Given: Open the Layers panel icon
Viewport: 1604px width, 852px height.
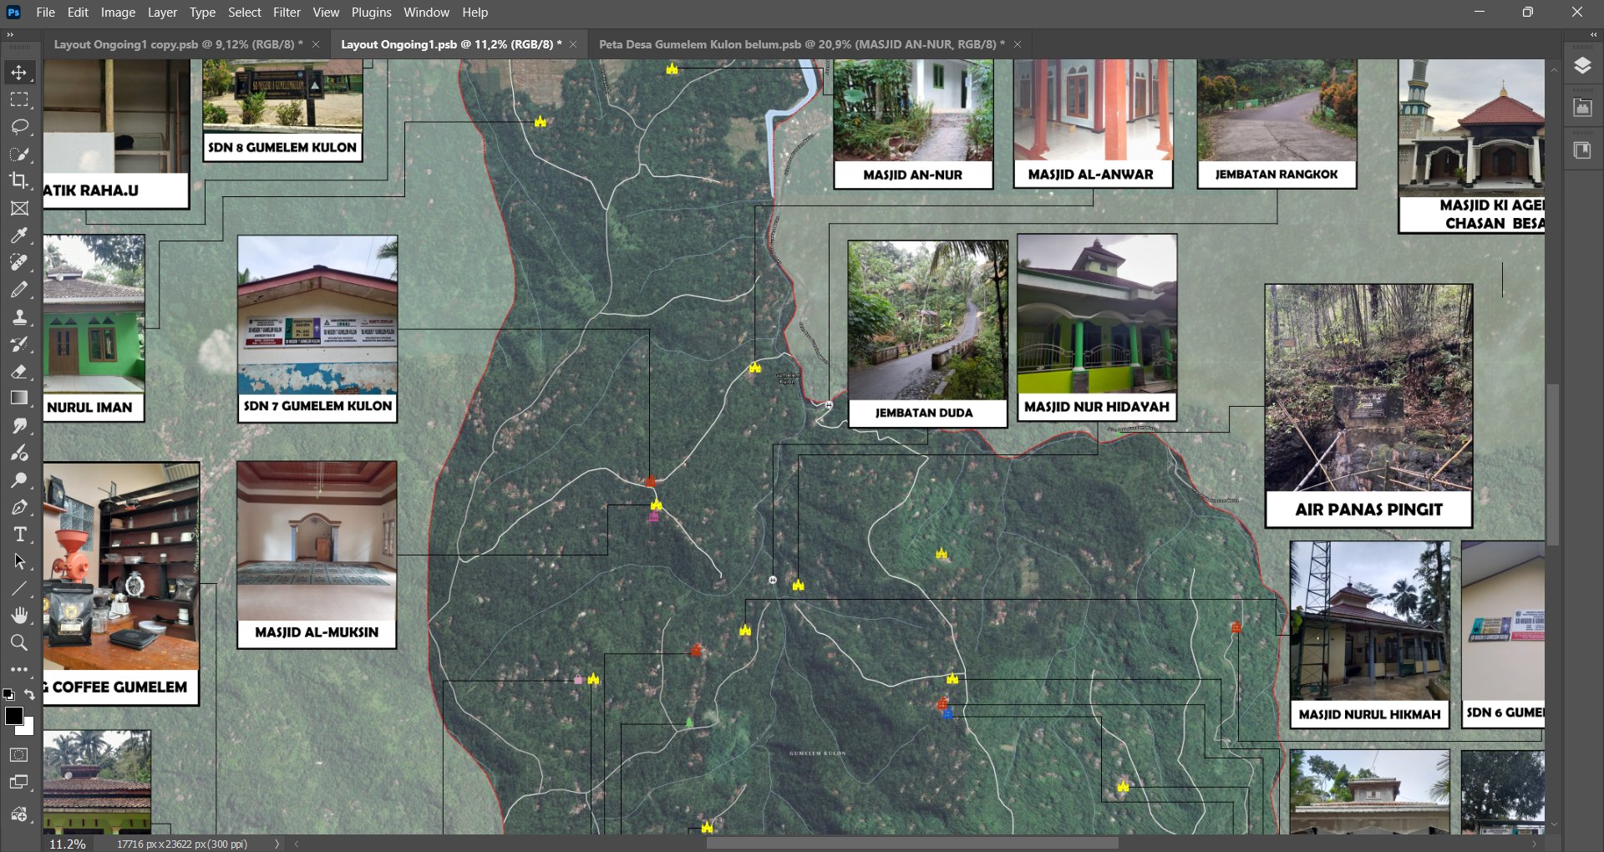Looking at the screenshot, I should tap(1582, 67).
